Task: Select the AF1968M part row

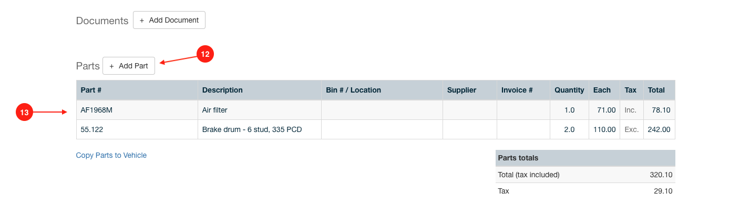Action: pyautogui.click(x=375, y=110)
